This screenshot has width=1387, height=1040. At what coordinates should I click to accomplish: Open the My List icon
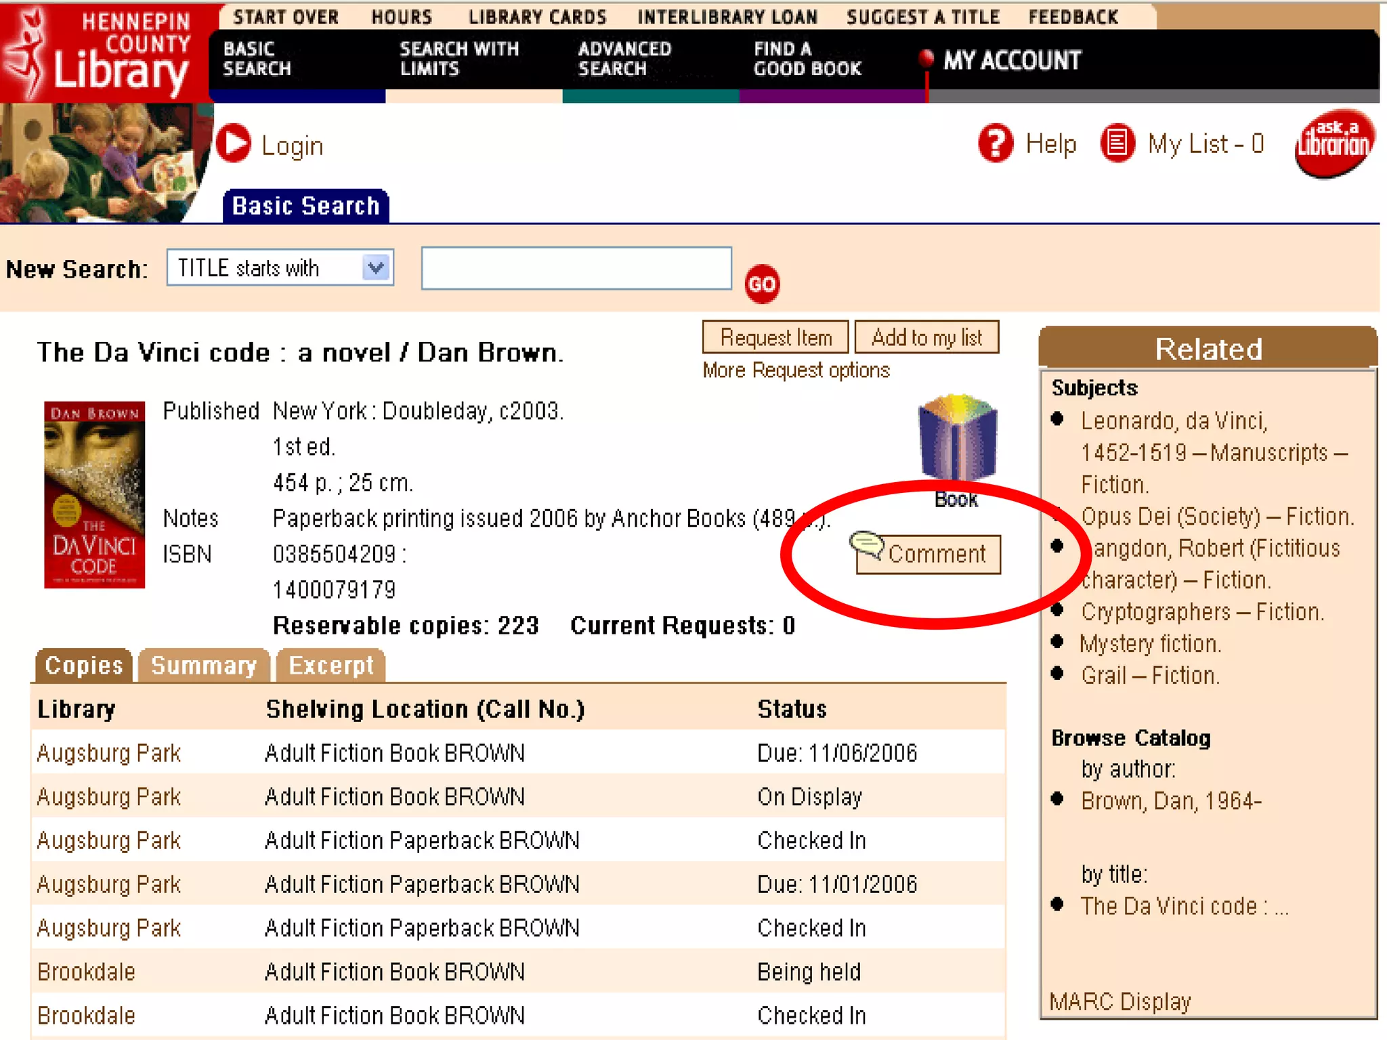(1117, 143)
